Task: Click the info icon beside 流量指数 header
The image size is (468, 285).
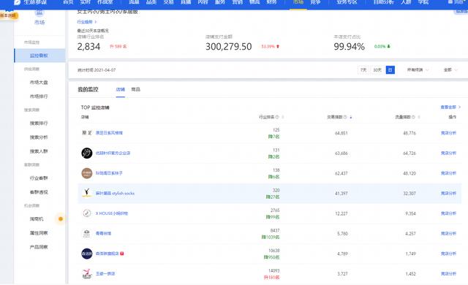Action: pos(413,117)
